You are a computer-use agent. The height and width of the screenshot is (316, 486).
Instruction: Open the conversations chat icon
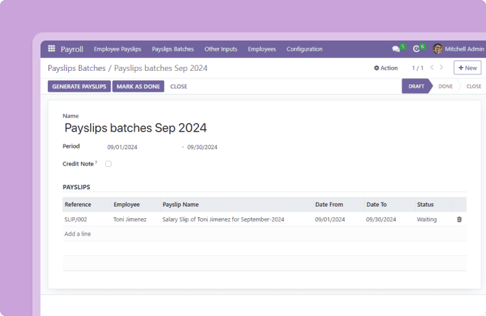click(396, 49)
